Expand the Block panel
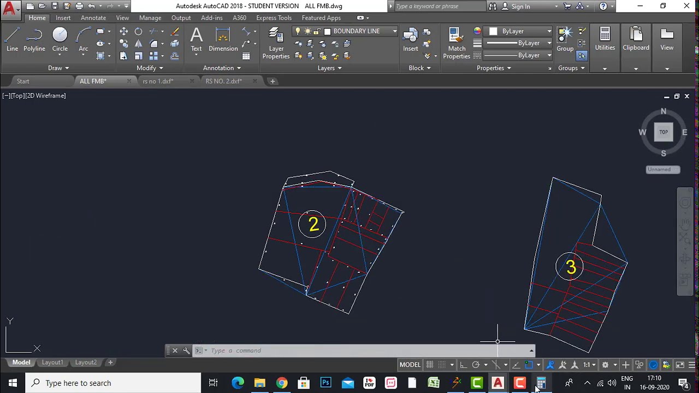The width and height of the screenshot is (699, 393). point(420,68)
